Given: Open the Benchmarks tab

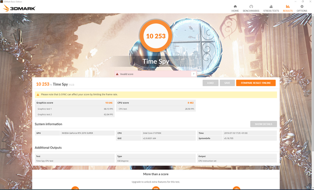Looking at the screenshot, I should [x=251, y=8].
